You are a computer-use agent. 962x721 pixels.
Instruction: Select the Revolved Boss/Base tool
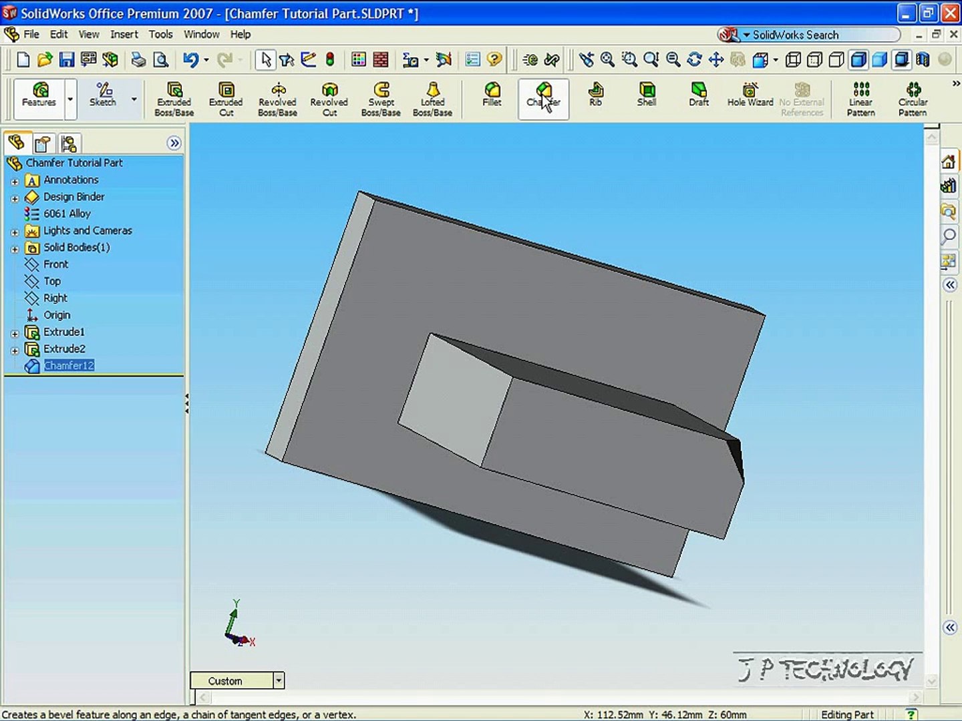(x=277, y=99)
